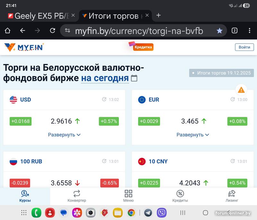Viewport: 257px width, 220px height.
Task: Expand Развернуть under the USD card
Action: tap(64, 135)
